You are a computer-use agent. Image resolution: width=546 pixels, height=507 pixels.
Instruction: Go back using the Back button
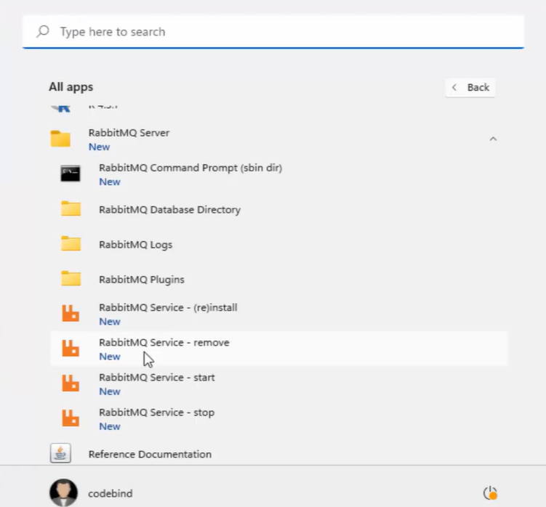[x=470, y=87]
